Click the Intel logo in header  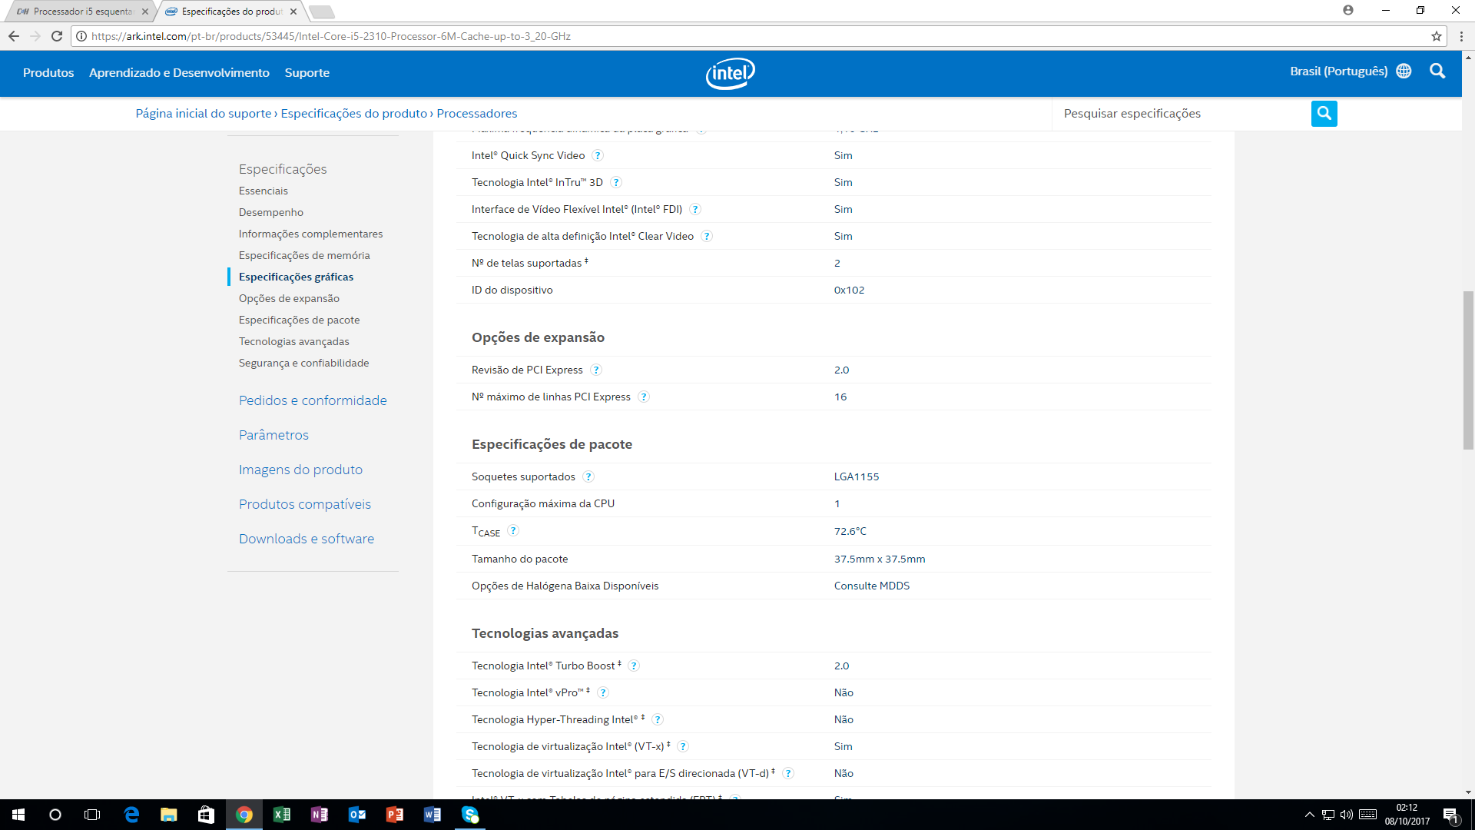pyautogui.click(x=730, y=73)
